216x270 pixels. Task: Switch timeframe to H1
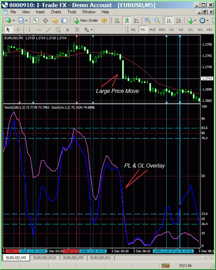click(x=172, y=30)
